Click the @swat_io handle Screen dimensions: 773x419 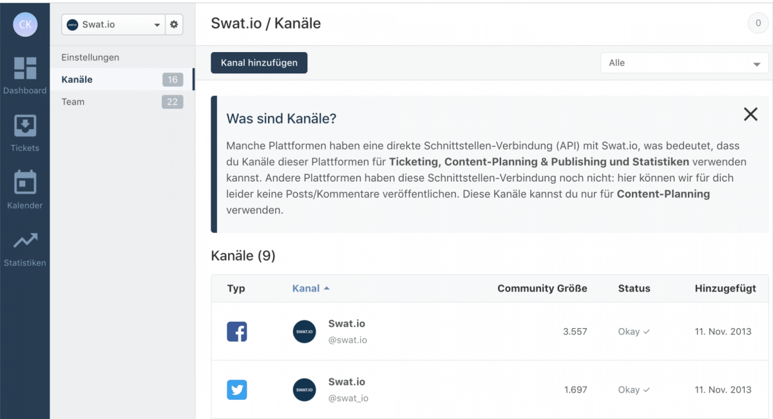[348, 398]
